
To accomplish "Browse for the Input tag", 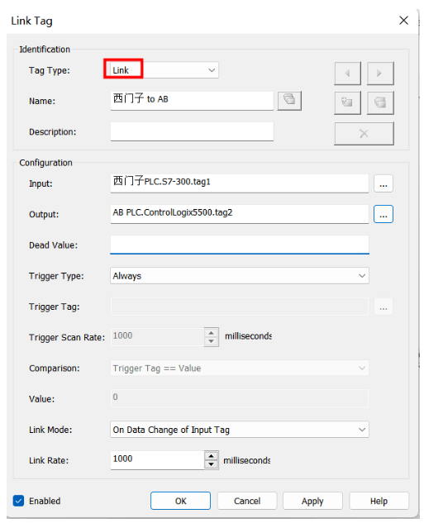I will pyautogui.click(x=384, y=183).
